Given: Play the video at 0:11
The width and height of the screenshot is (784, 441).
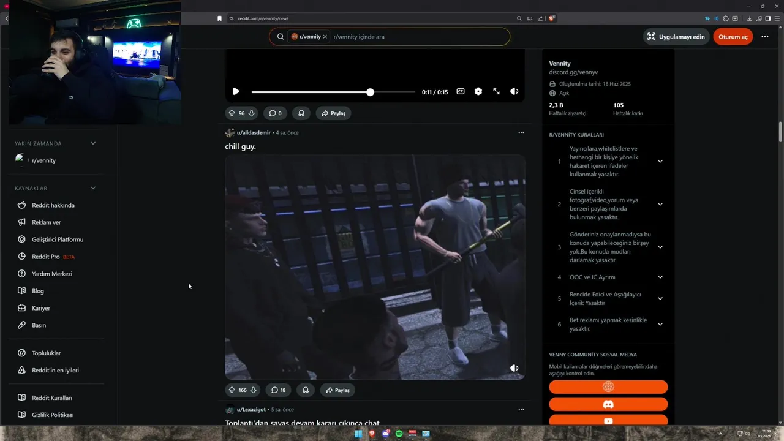Looking at the screenshot, I should [x=236, y=92].
